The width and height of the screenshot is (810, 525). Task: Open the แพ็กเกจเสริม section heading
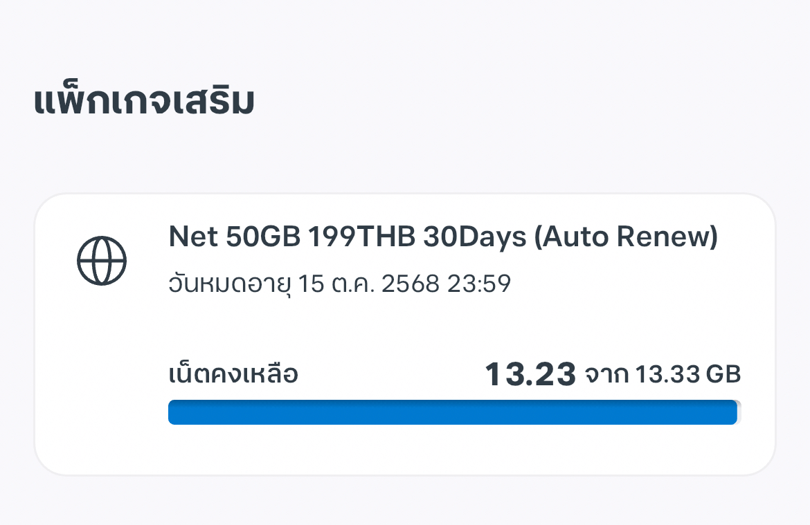(x=144, y=102)
